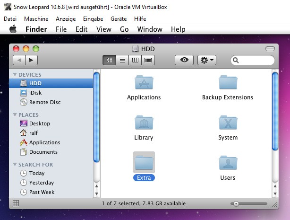Viewport: 290px width, 220px height.
Task: Switch to icon view
Action: [x=109, y=60]
